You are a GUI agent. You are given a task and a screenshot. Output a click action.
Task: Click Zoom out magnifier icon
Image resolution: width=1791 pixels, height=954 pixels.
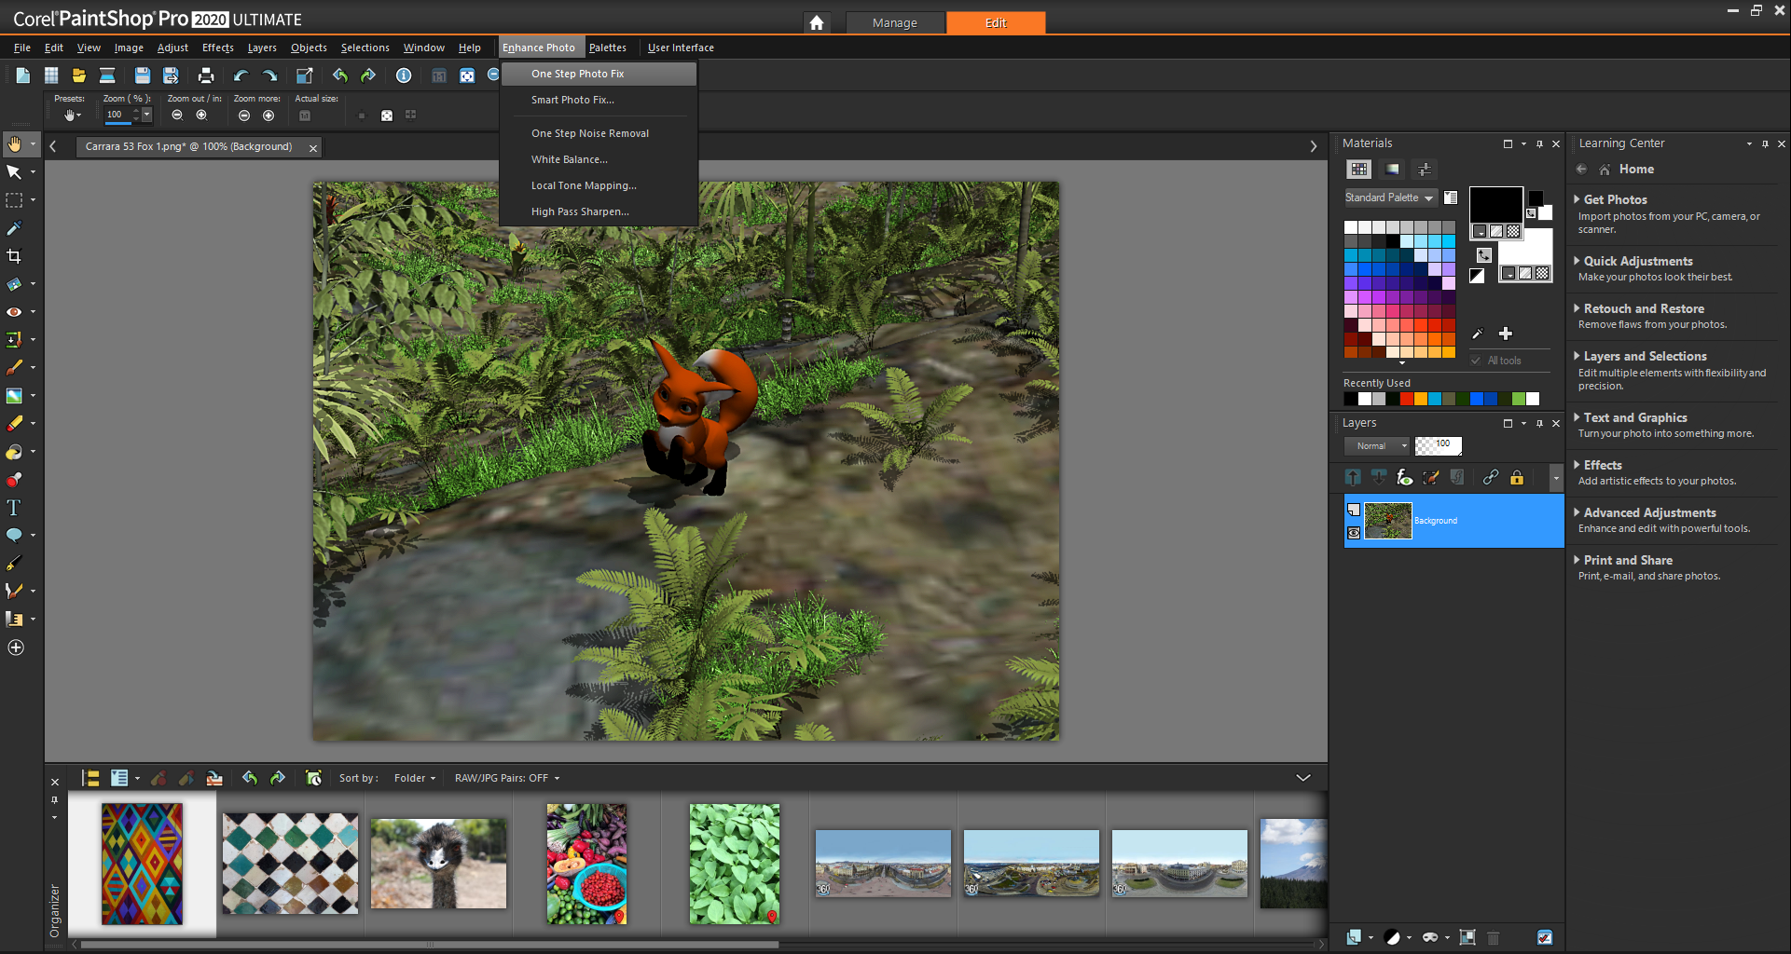[x=177, y=115]
